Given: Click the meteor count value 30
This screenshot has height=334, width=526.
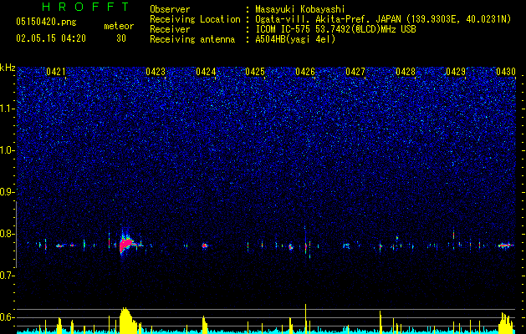Looking at the screenshot, I should [121, 38].
